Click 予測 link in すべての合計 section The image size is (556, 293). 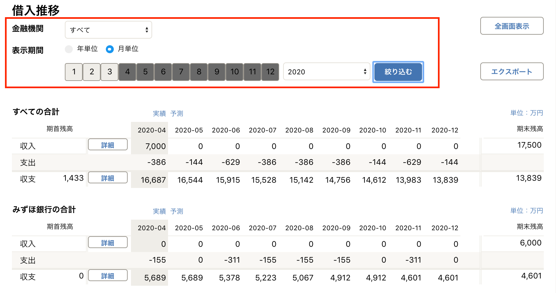coord(177,114)
